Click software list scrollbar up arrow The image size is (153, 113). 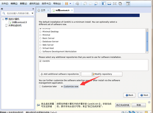click(x=147, y=29)
